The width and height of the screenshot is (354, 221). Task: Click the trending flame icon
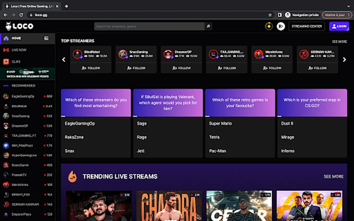tap(72, 177)
